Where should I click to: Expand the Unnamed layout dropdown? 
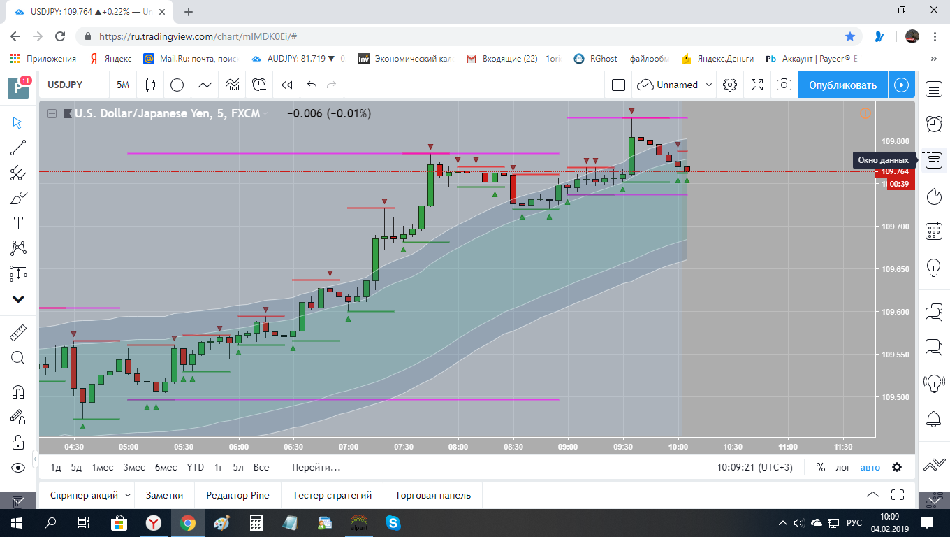tap(710, 85)
